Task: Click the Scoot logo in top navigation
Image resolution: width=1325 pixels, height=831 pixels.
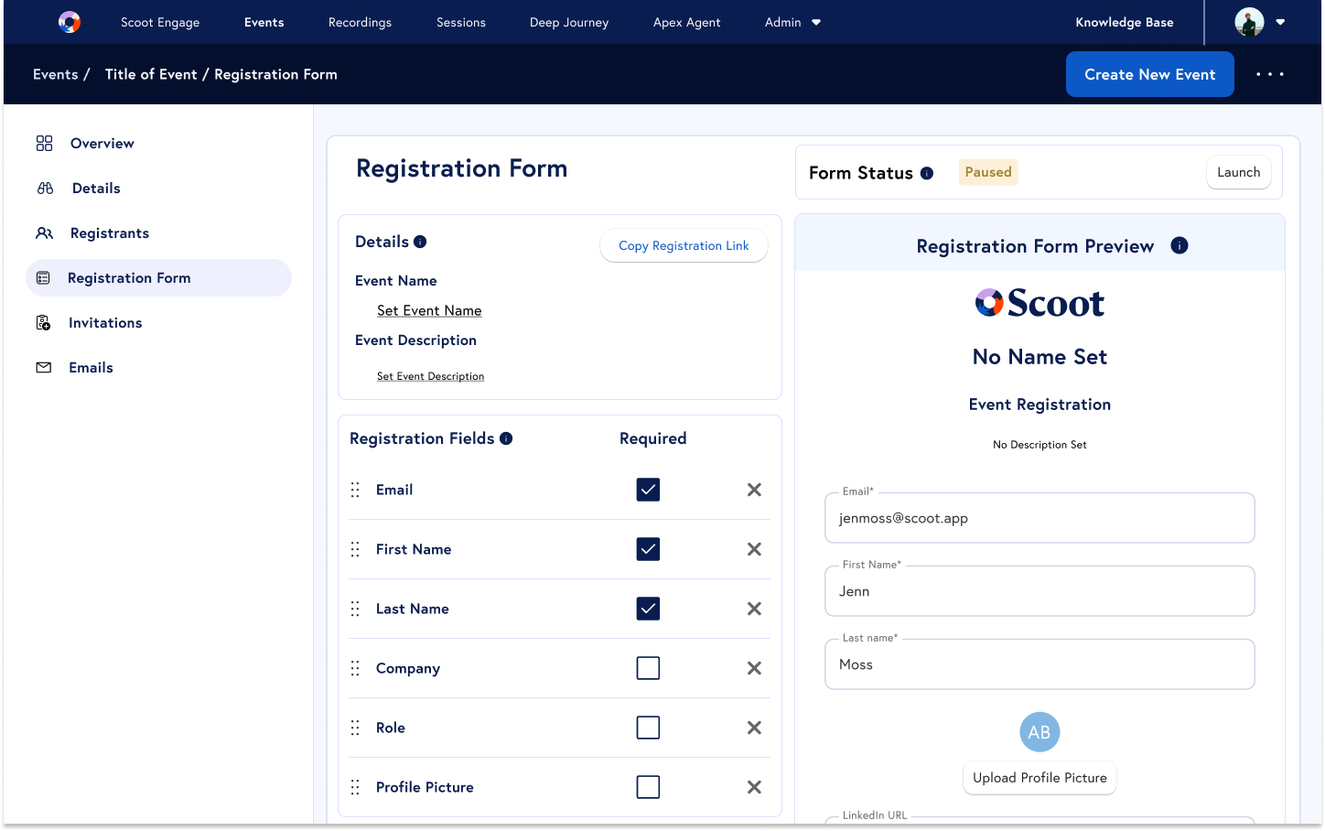Action: (70, 22)
